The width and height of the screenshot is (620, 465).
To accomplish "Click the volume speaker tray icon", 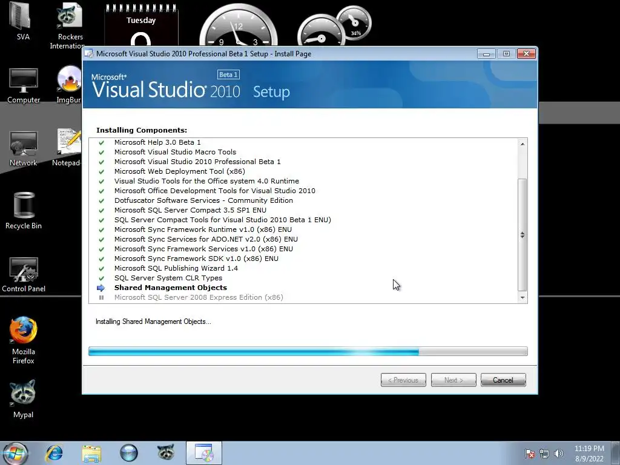I will coord(559,453).
